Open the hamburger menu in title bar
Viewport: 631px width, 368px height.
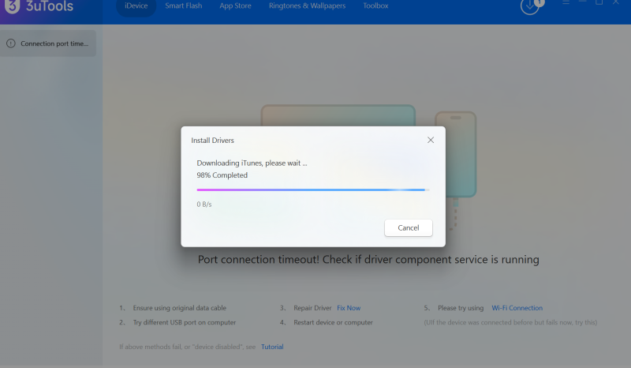tap(566, 2)
